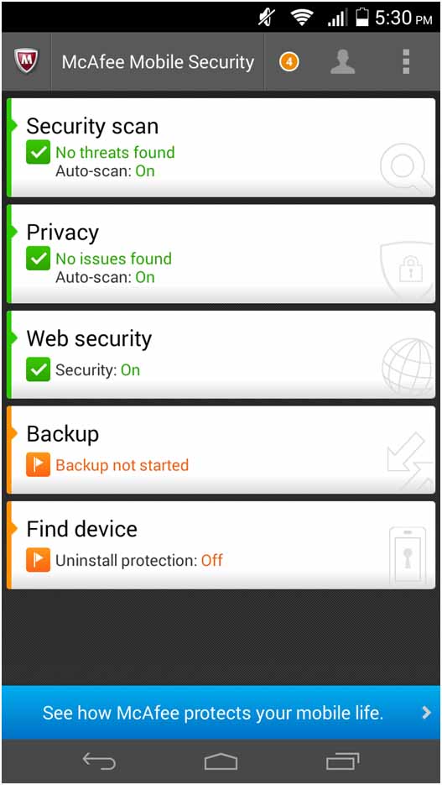The width and height of the screenshot is (442, 785).
Task: Tap the arrows icon in the Backup card
Action: coord(410,462)
